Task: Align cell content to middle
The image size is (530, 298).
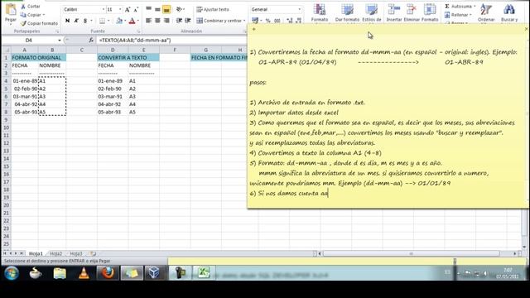Action: tap(157, 9)
